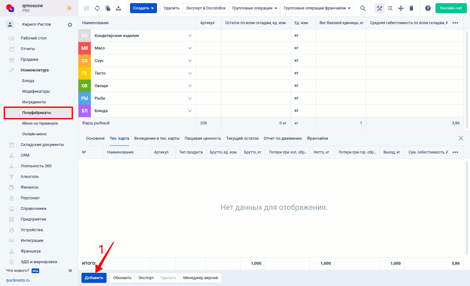Click the copy document icon near the save icon
The image size is (470, 286).
tap(108, 8)
